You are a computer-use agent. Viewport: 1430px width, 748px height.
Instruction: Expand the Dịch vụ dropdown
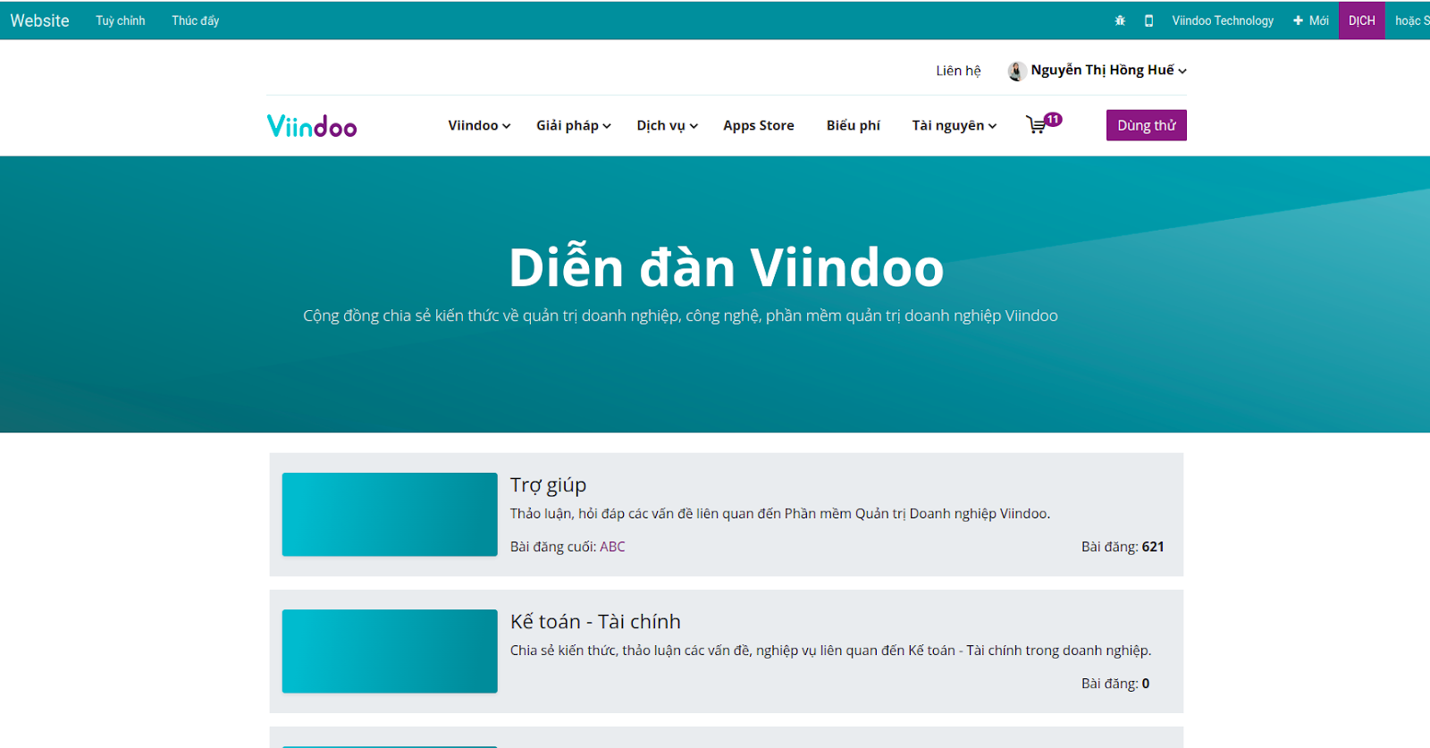coord(668,125)
